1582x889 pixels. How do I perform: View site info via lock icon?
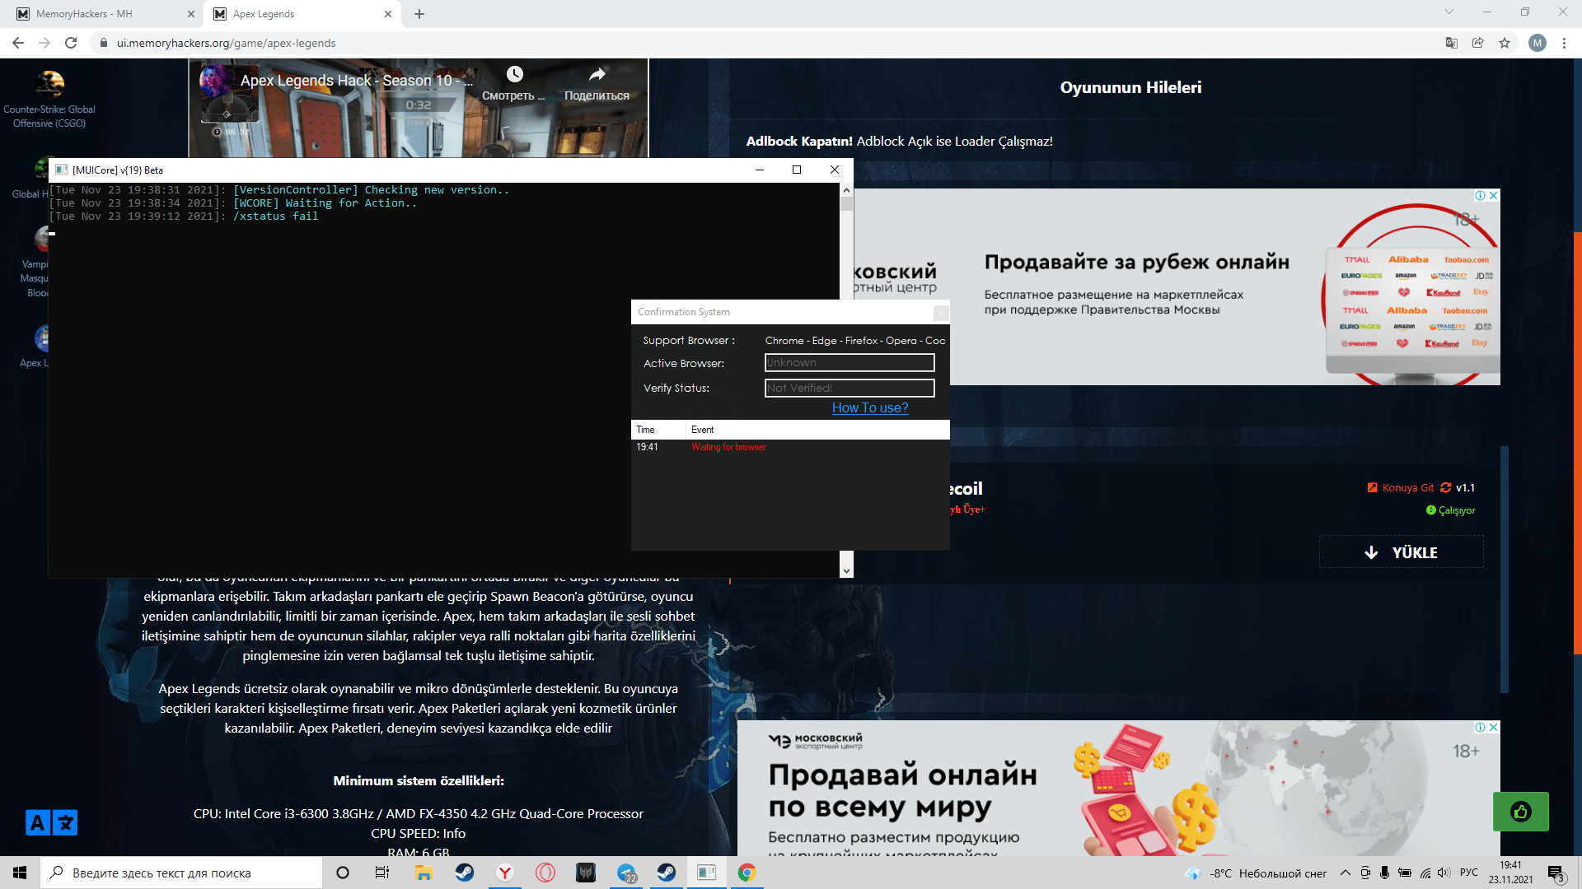(x=104, y=43)
